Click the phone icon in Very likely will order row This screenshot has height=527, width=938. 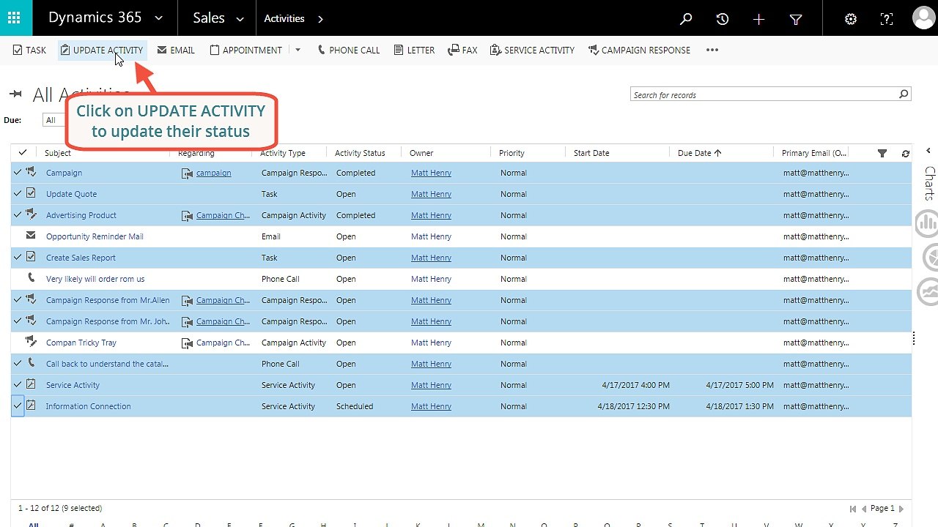click(x=31, y=278)
